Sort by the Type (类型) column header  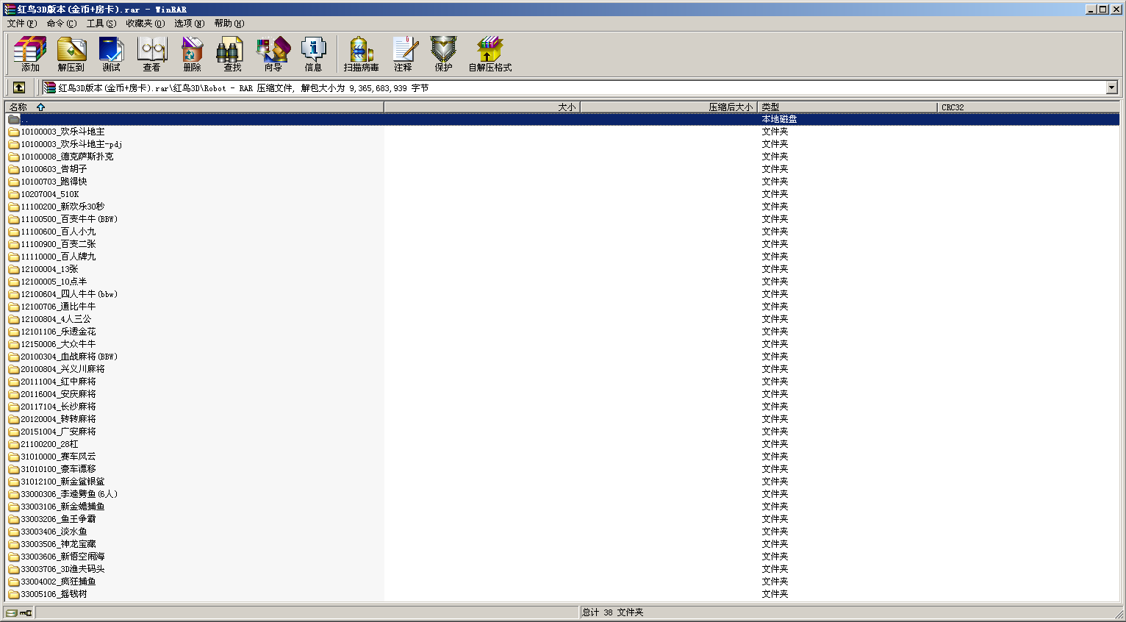pos(770,107)
